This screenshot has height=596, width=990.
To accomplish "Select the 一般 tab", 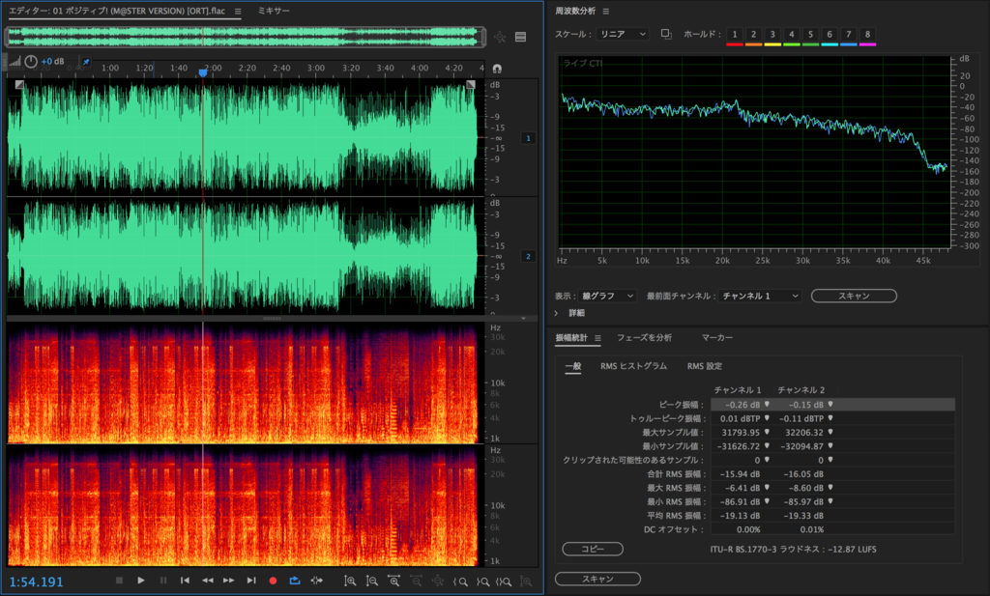I will [x=572, y=366].
